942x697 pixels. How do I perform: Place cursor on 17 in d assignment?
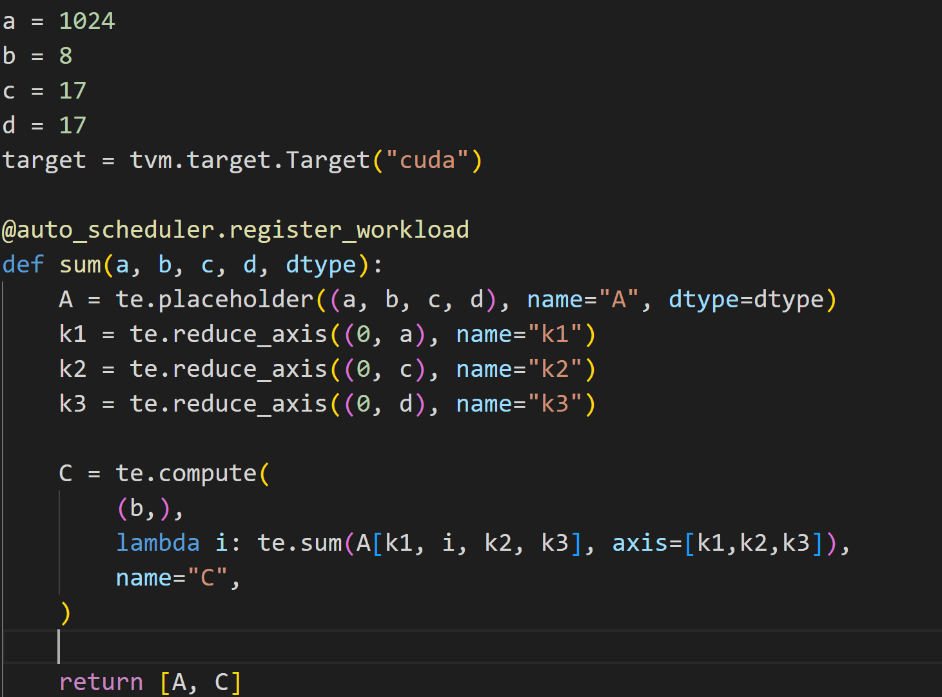72,126
